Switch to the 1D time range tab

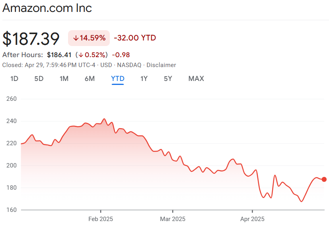click(x=14, y=79)
